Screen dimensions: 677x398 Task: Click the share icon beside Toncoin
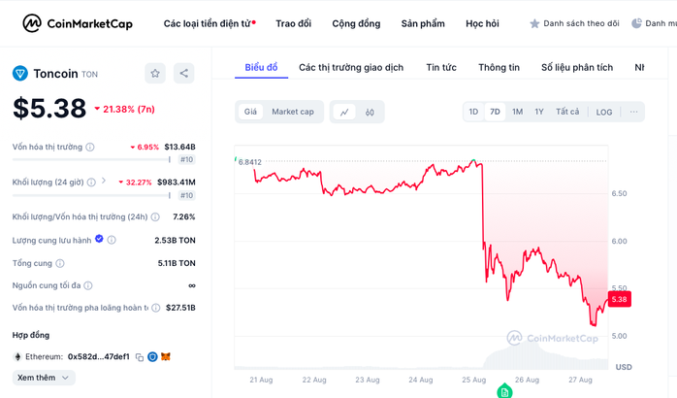pos(184,74)
